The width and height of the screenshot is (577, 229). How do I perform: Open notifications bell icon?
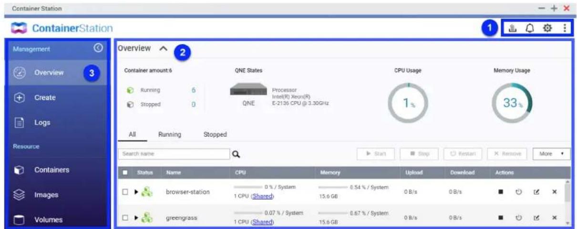pos(529,29)
